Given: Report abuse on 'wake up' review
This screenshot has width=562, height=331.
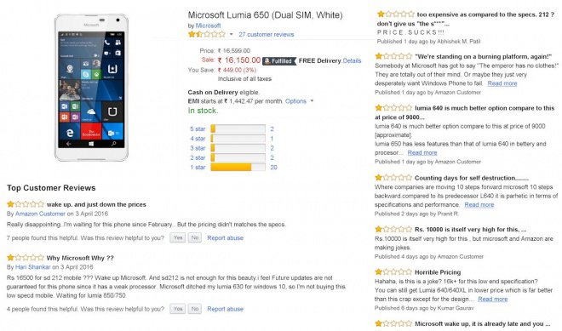Looking at the screenshot, I should pos(225,238).
